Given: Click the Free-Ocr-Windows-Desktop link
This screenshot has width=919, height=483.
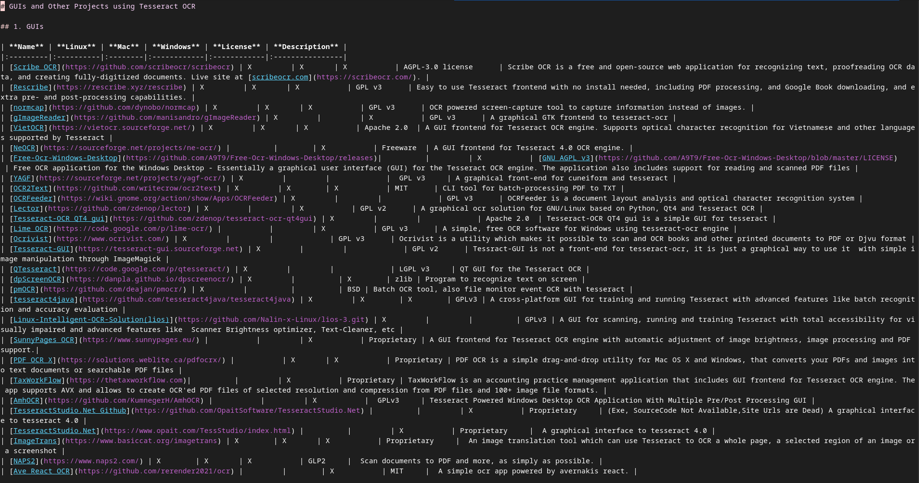Looking at the screenshot, I should coord(66,158).
